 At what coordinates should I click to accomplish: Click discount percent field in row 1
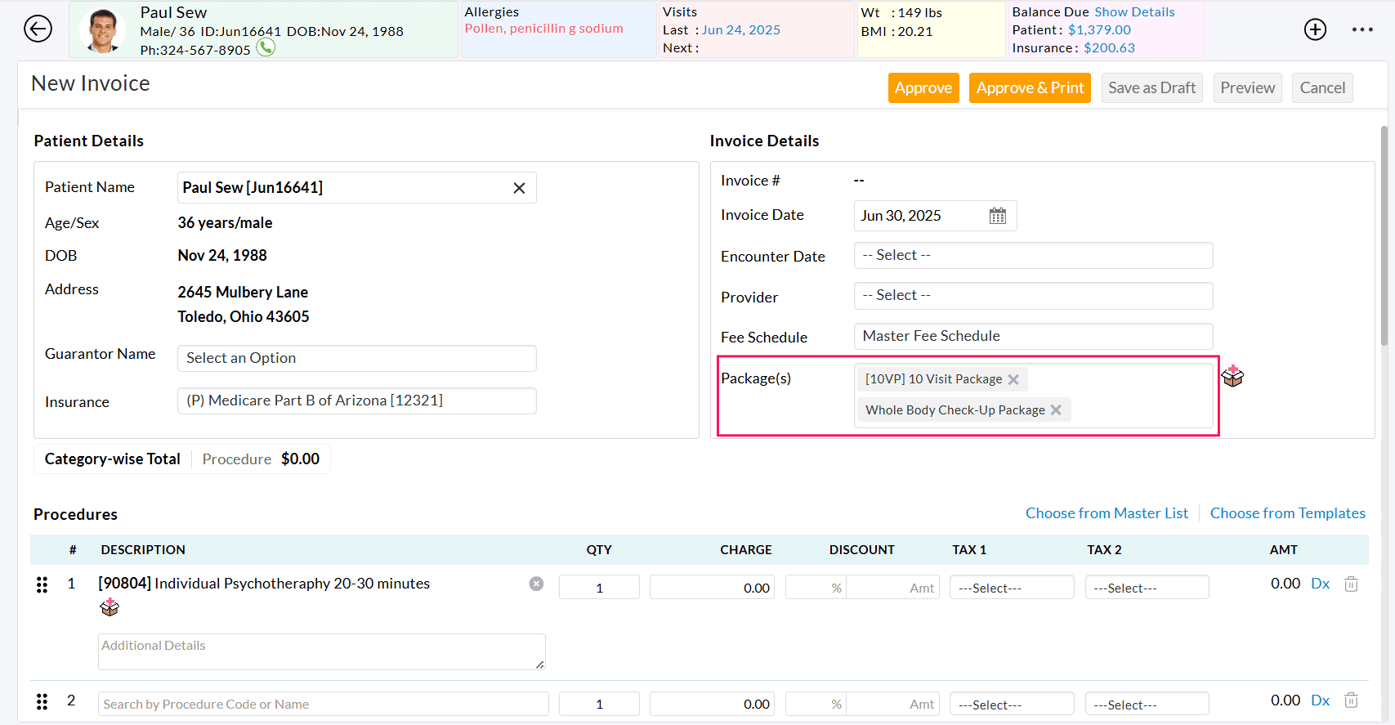[x=816, y=588]
